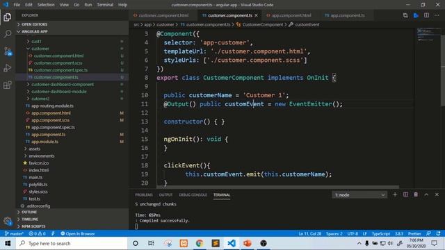Open the Source Control view
Screen dimensions: 445x250
click(8, 51)
